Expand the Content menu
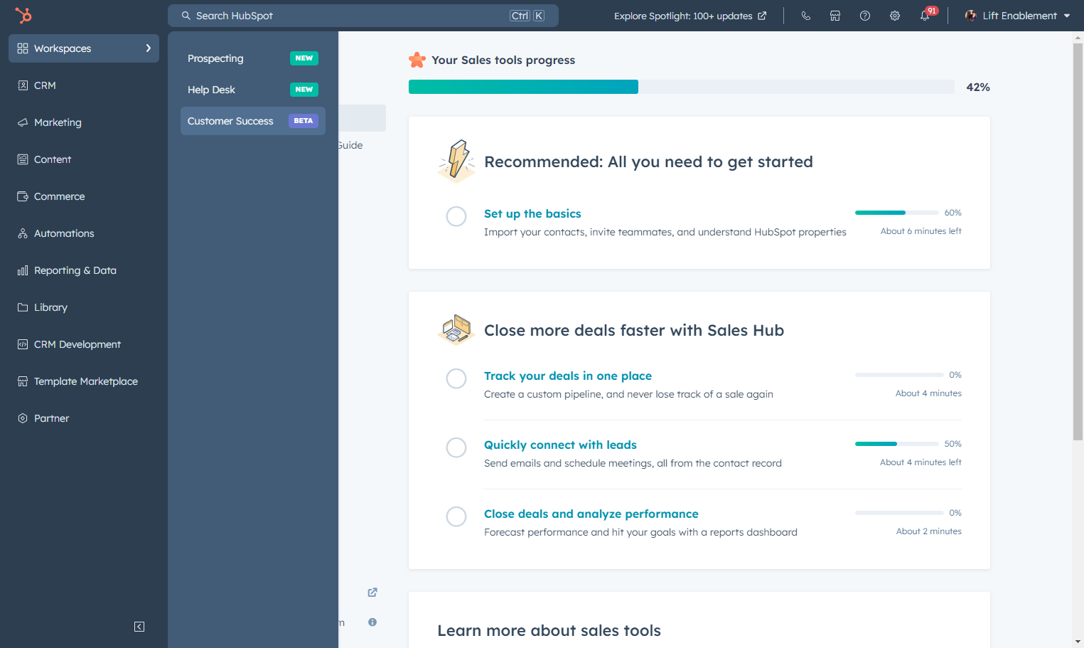 coord(84,159)
